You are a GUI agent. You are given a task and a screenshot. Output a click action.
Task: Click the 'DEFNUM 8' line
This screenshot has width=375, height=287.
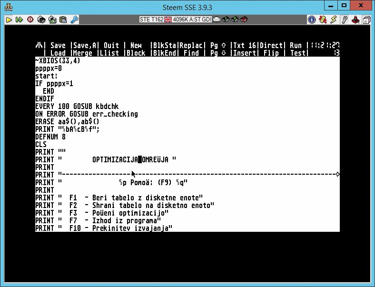click(50, 137)
